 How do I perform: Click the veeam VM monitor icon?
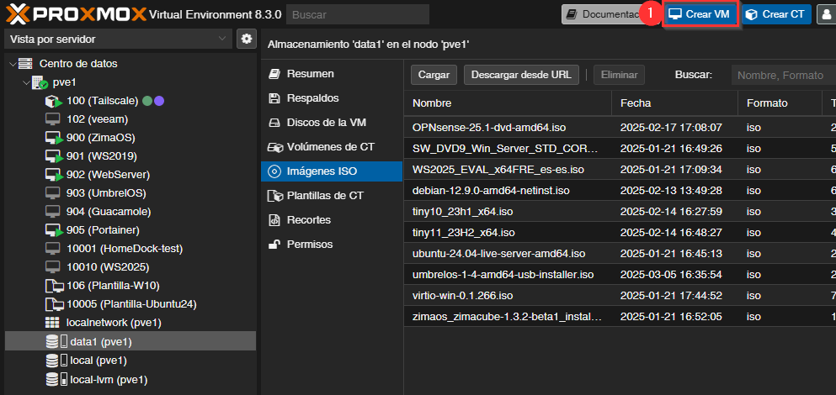tap(53, 119)
